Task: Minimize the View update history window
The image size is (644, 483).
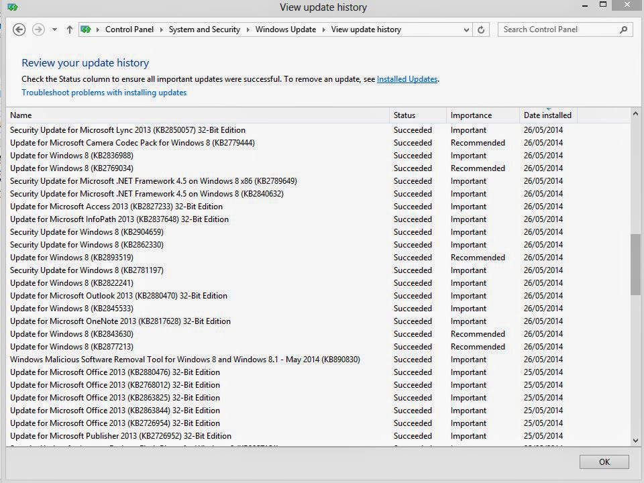Action: tap(585, 6)
